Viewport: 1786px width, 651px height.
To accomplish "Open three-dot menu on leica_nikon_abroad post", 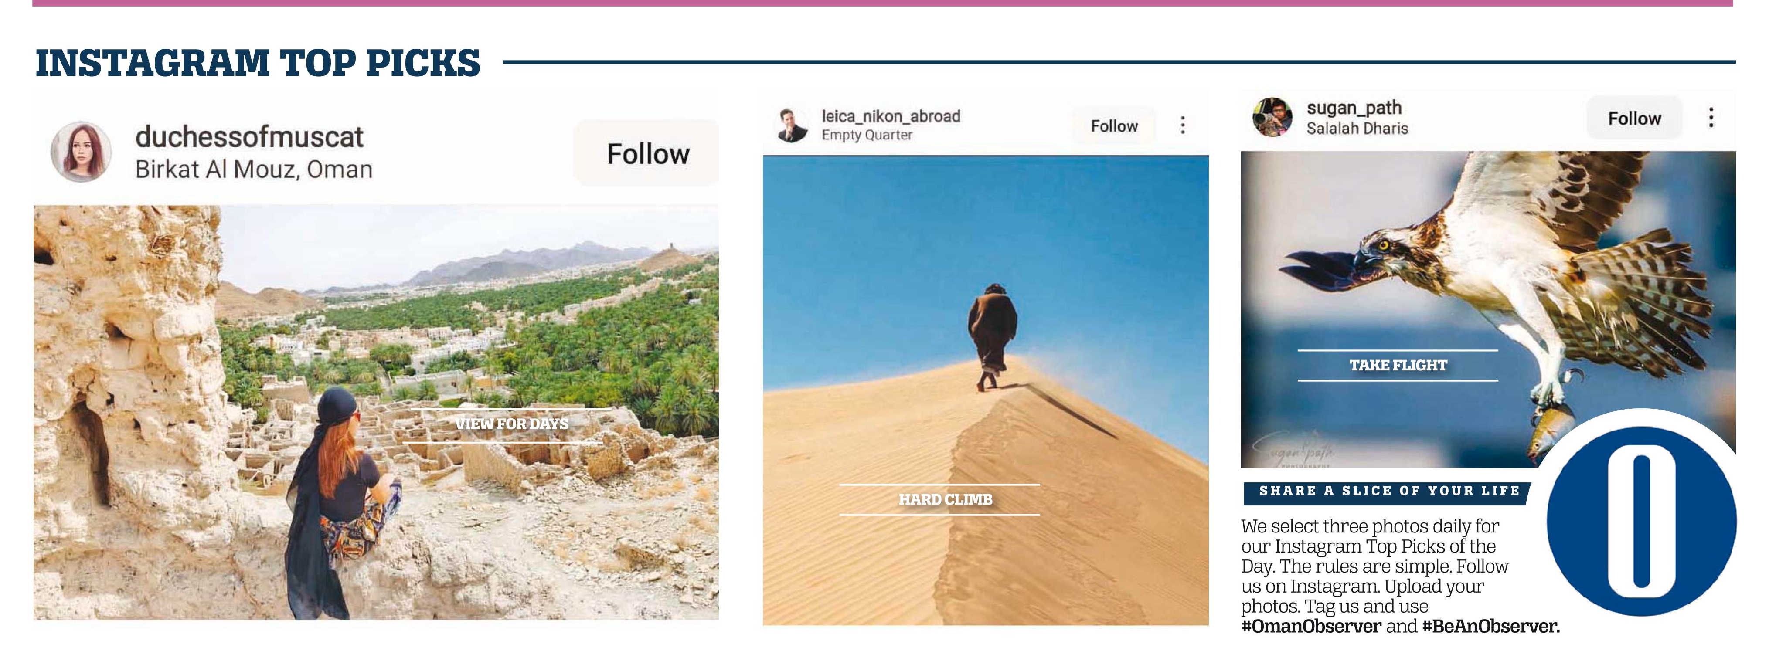I will point(1183,125).
